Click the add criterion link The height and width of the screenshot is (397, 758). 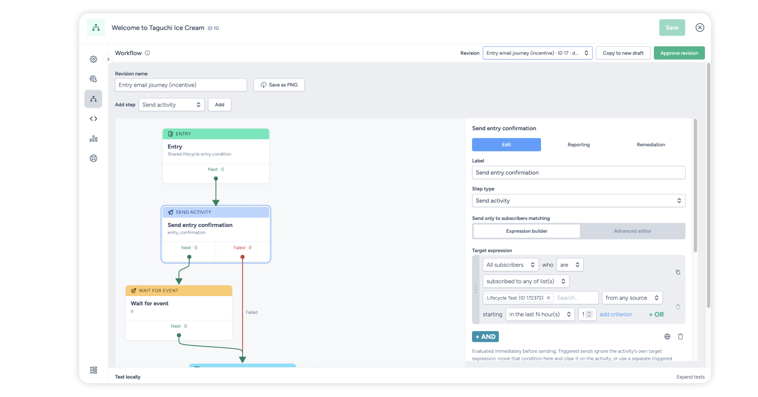[616, 314]
